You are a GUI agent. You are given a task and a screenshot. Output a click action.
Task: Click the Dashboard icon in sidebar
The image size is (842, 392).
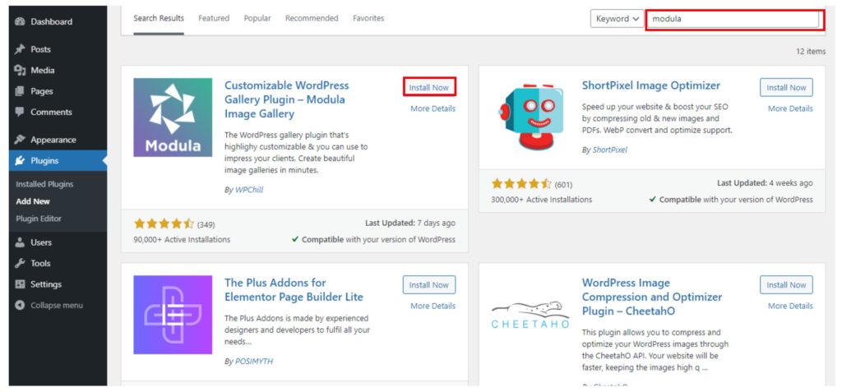click(x=20, y=21)
